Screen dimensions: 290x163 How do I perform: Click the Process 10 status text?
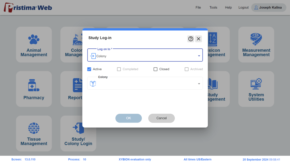(x=77, y=160)
